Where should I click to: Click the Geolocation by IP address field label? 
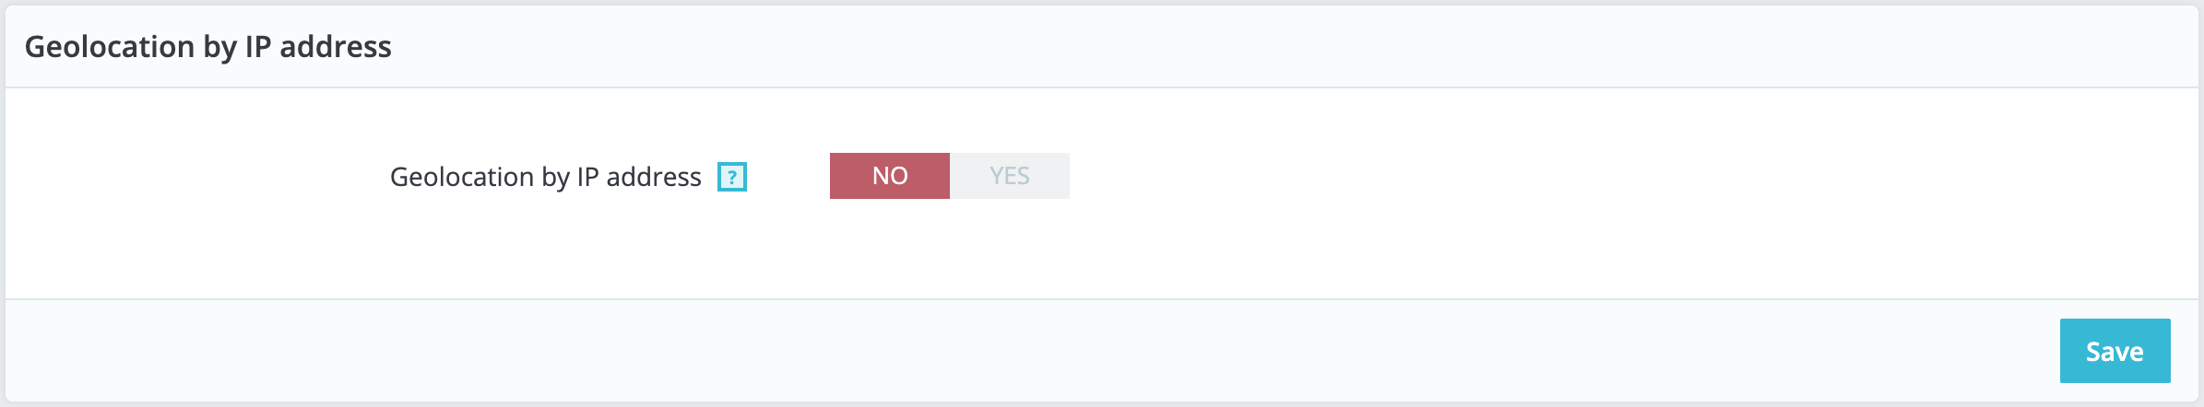pos(545,177)
